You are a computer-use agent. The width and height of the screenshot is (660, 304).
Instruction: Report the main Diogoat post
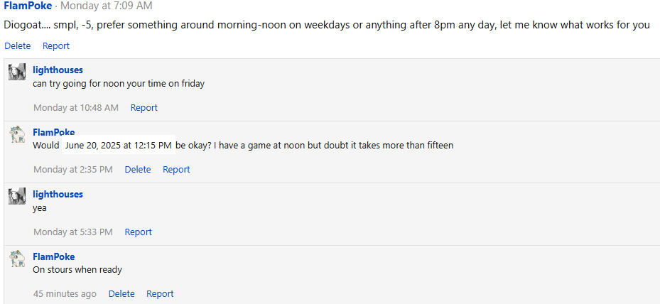(56, 46)
